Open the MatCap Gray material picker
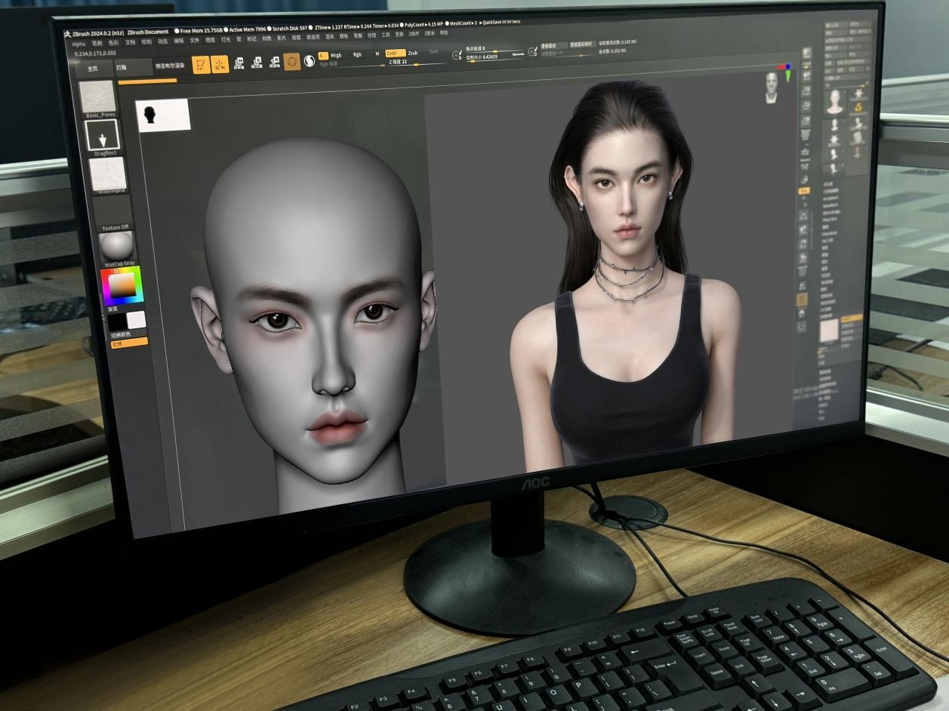The height and width of the screenshot is (711, 949). point(116,247)
